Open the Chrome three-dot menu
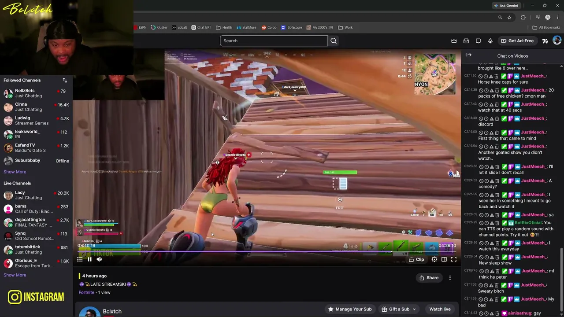Screen dimensions: 564x317 point(557,17)
